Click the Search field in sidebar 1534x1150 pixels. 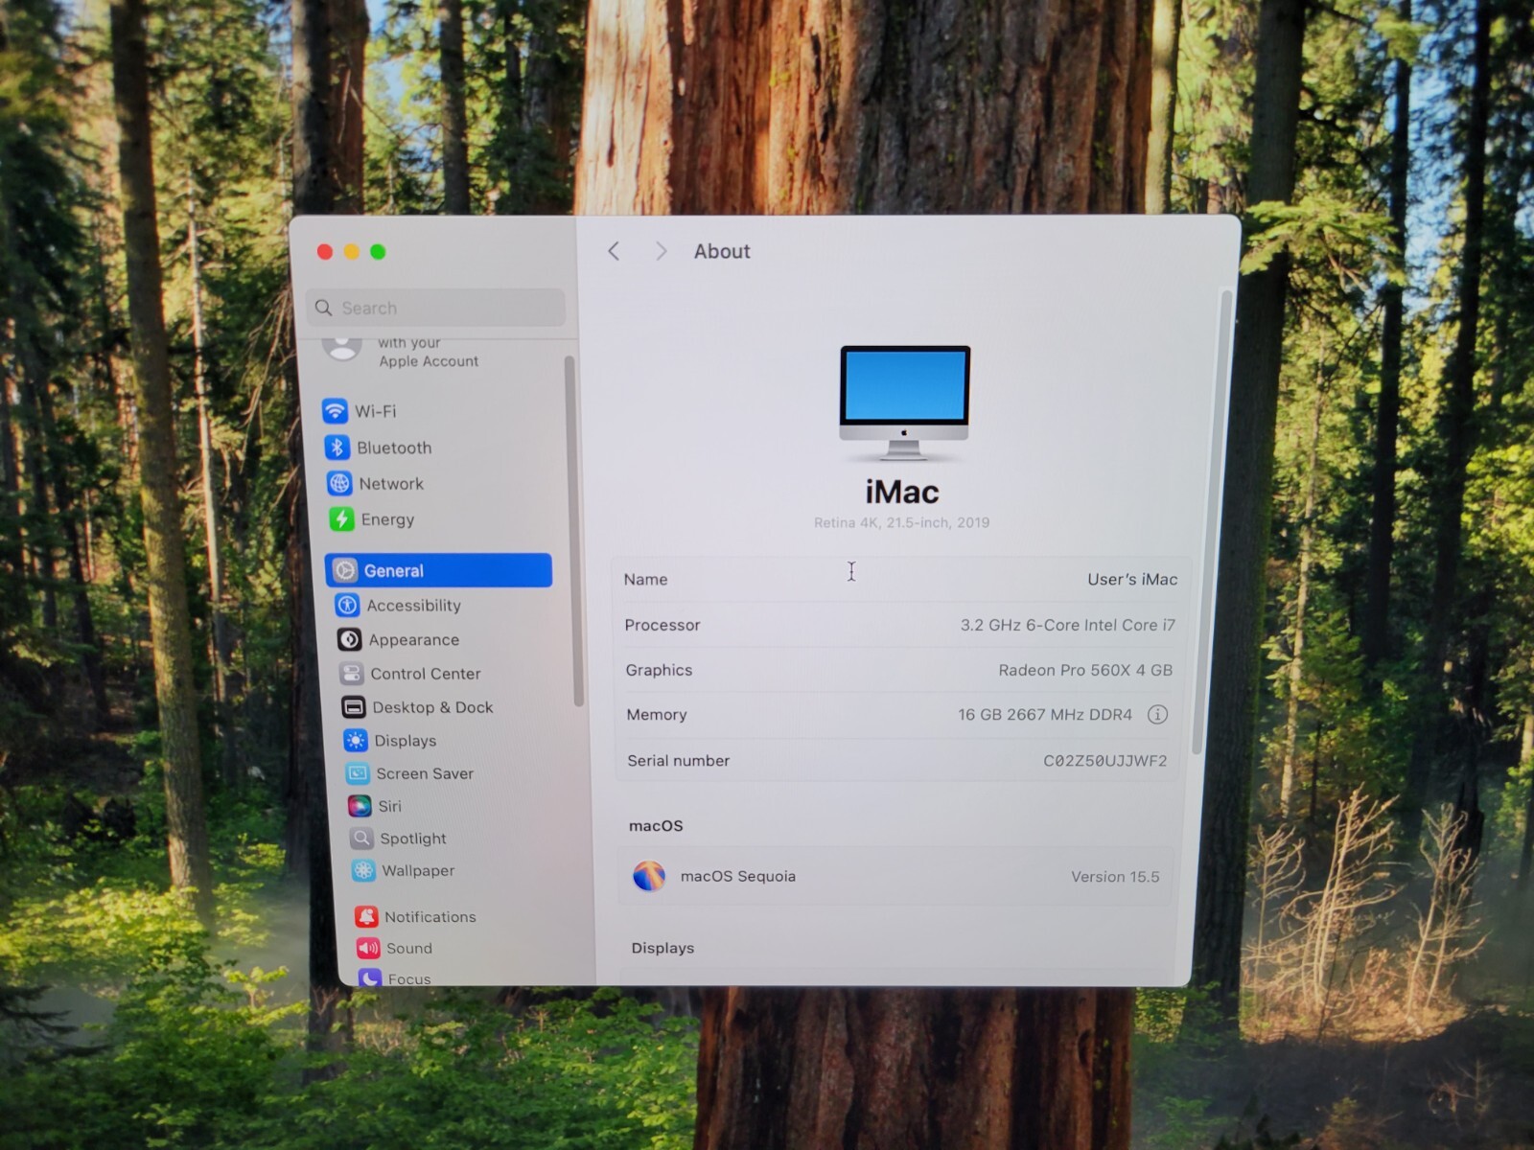tap(436, 308)
